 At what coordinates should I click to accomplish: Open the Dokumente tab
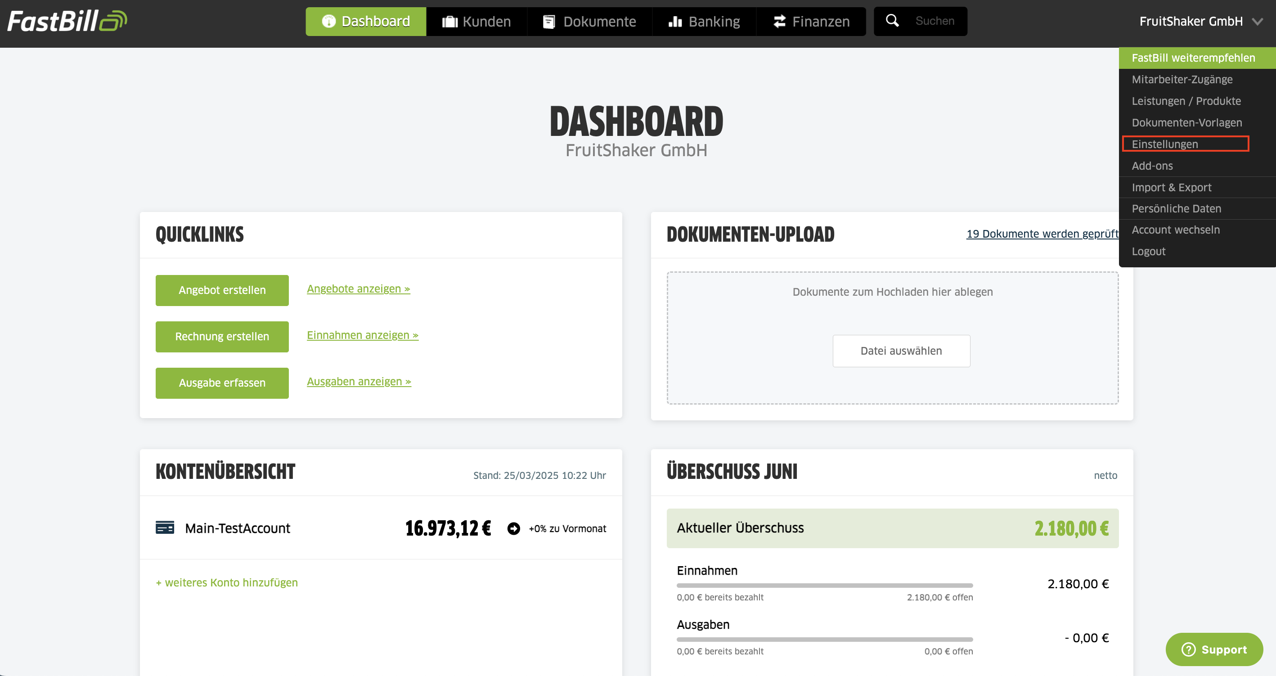(589, 21)
